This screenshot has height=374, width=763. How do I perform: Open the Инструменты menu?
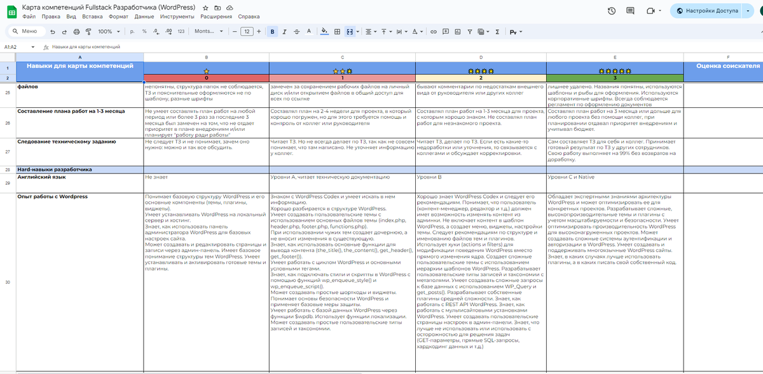coord(178,16)
